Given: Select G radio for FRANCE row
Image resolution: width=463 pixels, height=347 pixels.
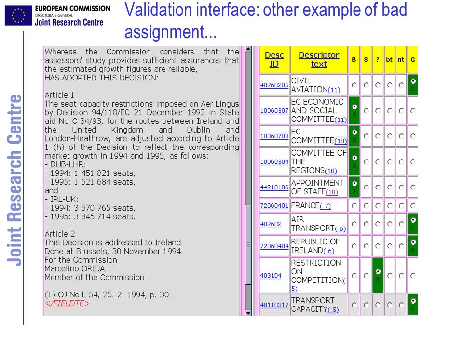Looking at the screenshot, I should pyautogui.click(x=413, y=205).
